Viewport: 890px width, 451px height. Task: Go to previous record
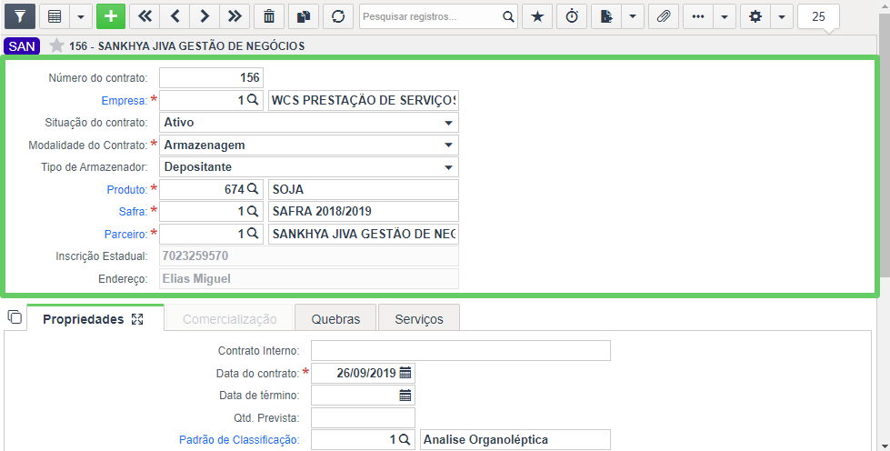(175, 16)
